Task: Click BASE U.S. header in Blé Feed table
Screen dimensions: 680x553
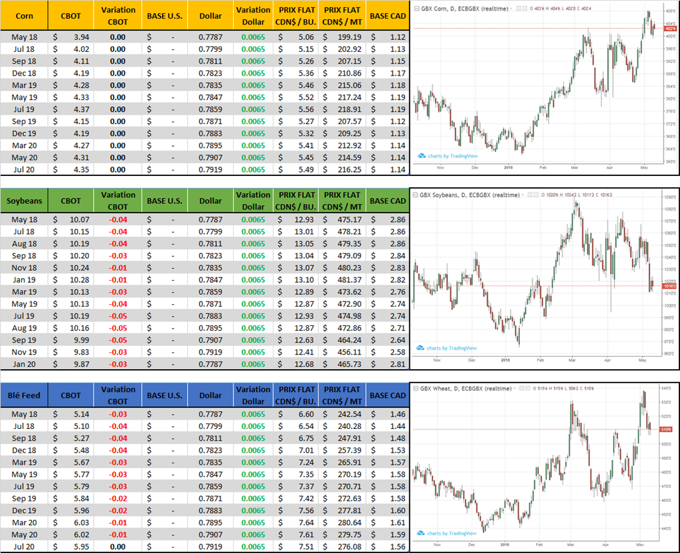Action: (x=165, y=395)
